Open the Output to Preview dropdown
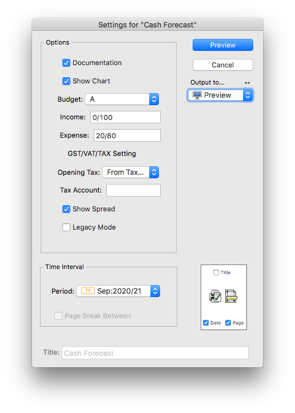 [221, 95]
